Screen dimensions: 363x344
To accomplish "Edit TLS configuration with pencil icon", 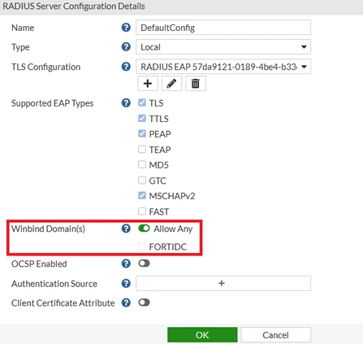I will 171,84.
